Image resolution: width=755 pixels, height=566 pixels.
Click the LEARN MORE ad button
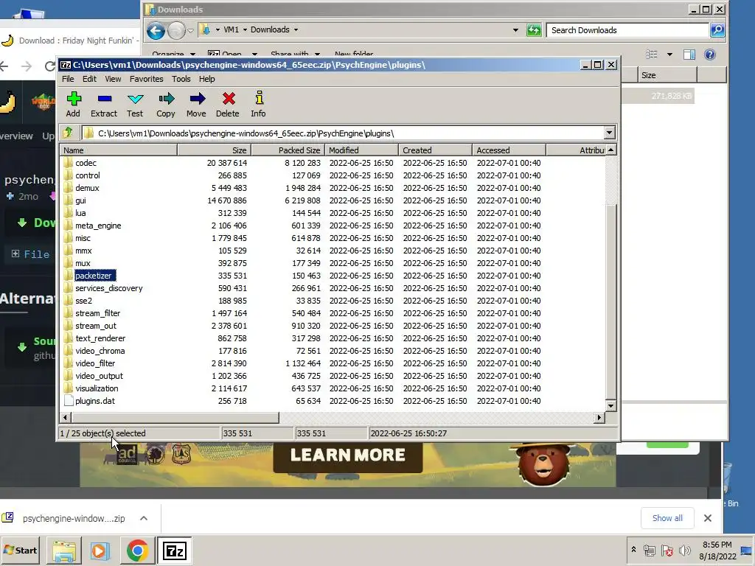[348, 455]
